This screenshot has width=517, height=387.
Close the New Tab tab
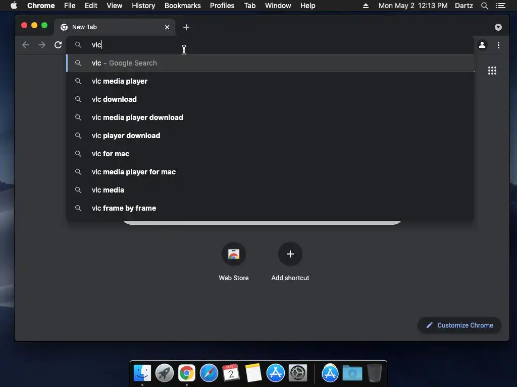pos(167,27)
